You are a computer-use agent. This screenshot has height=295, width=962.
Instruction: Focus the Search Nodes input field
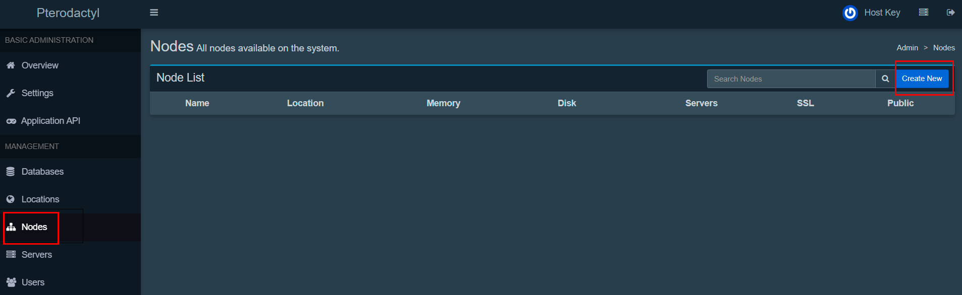791,79
